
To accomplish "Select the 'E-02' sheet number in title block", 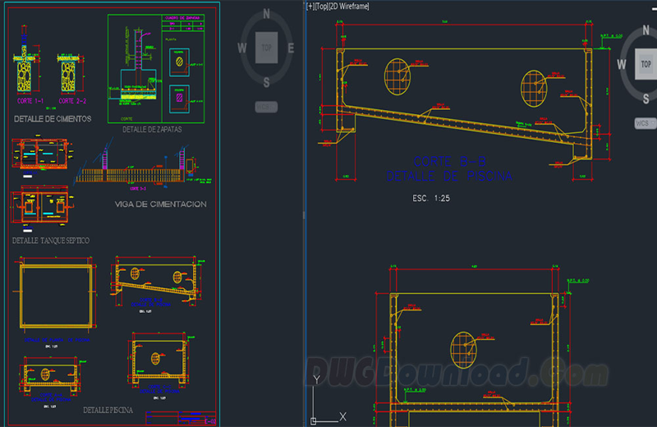I will [210, 421].
